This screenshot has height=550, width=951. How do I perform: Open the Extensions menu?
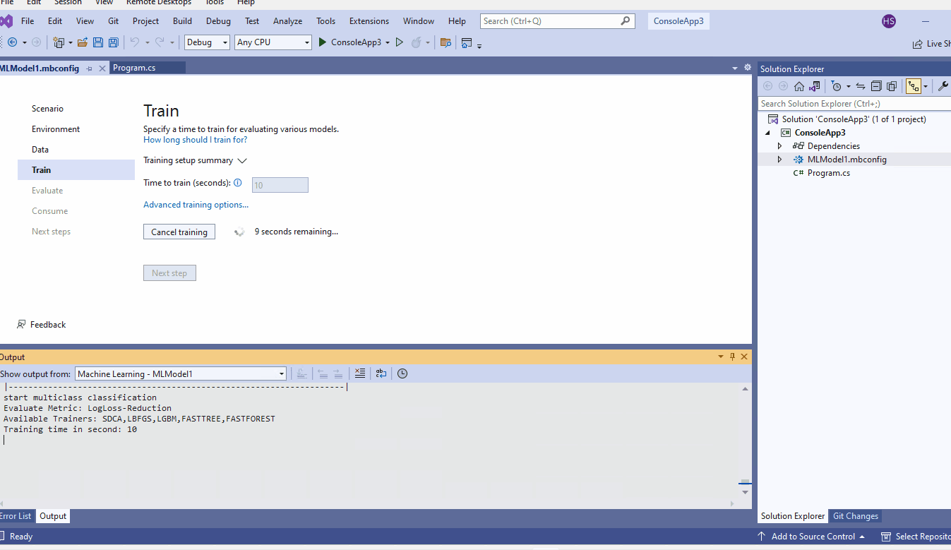point(369,21)
